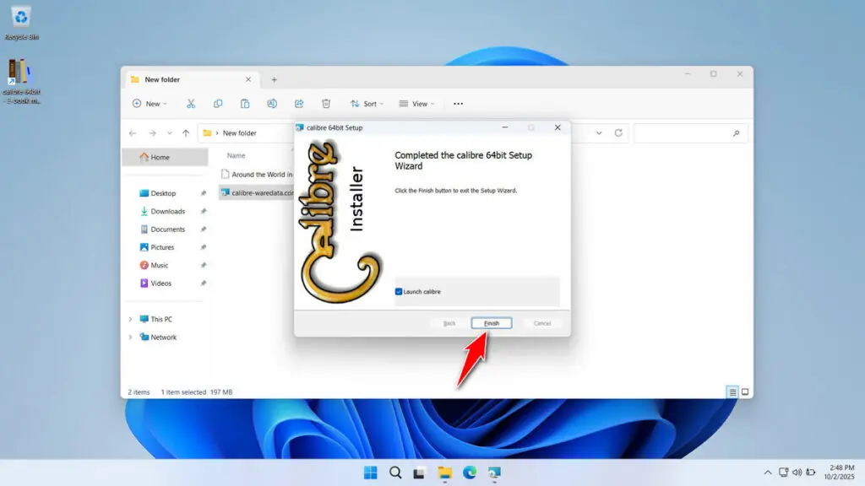Switch to details view in status bar
Screen dimensions: 865x486
click(732, 392)
